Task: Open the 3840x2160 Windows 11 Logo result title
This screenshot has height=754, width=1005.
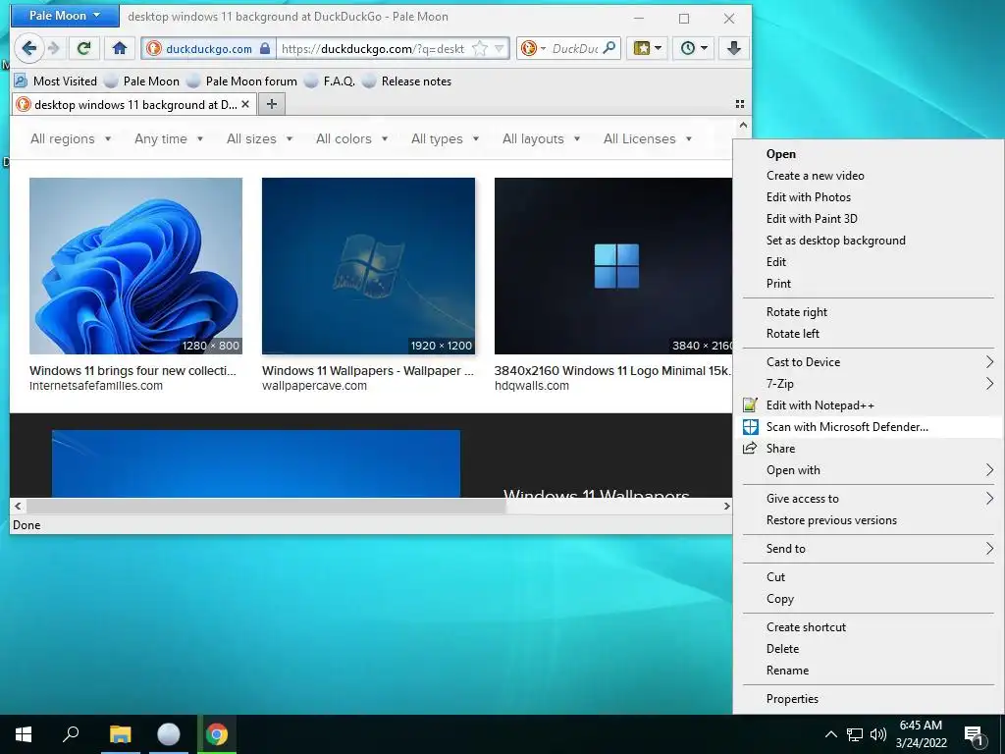Action: click(x=612, y=370)
